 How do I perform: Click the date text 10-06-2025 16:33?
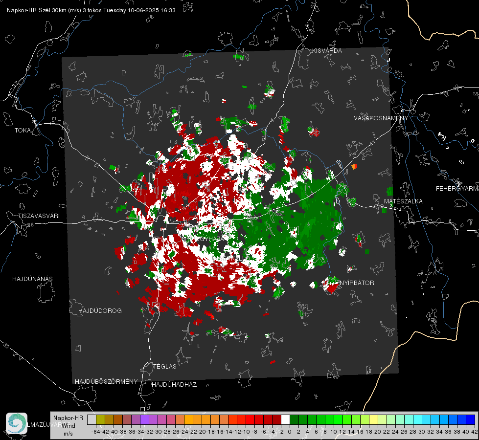[151, 10]
